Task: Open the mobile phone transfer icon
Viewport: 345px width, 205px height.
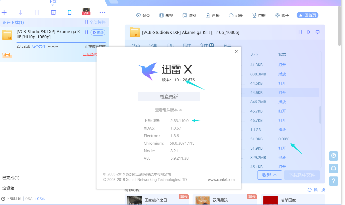Action: (69, 12)
